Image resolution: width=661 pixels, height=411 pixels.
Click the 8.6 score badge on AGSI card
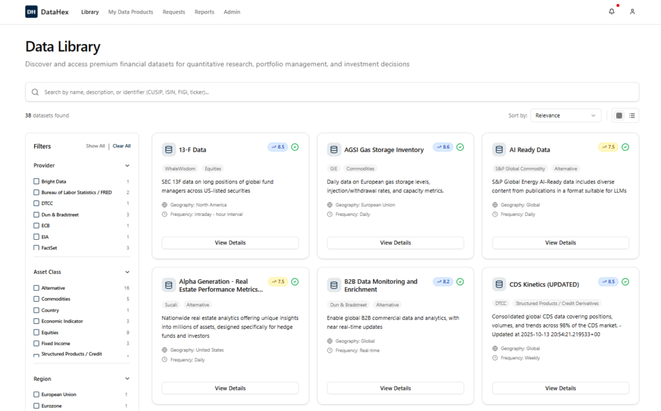click(x=443, y=147)
